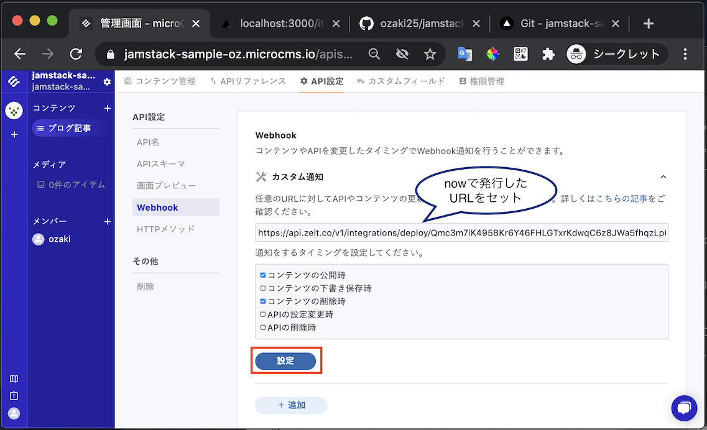The image size is (707, 430).
Task: Reload the current page
Action: tap(76, 54)
